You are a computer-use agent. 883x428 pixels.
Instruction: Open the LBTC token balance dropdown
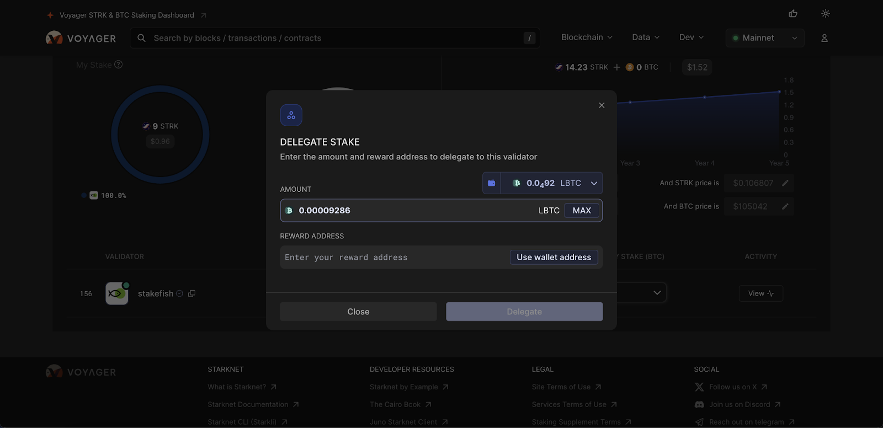(x=552, y=183)
